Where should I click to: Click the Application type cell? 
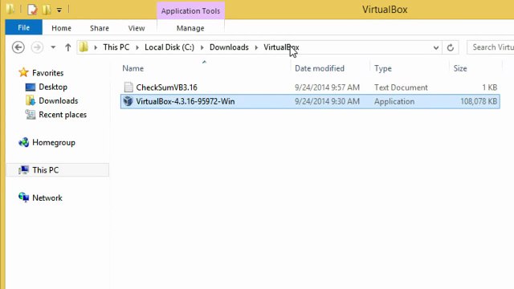(394, 101)
